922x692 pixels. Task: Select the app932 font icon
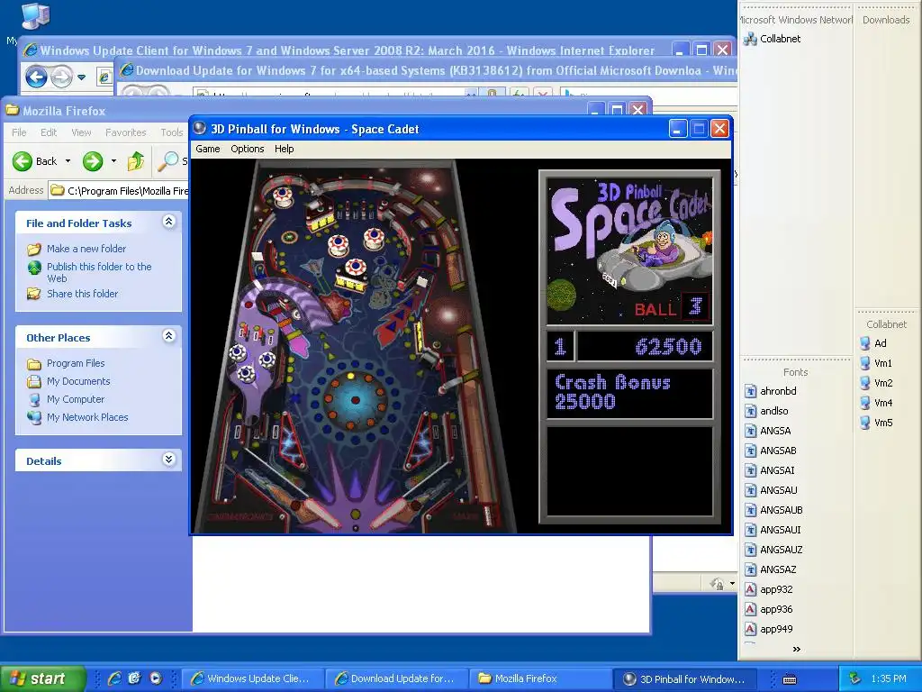point(750,589)
